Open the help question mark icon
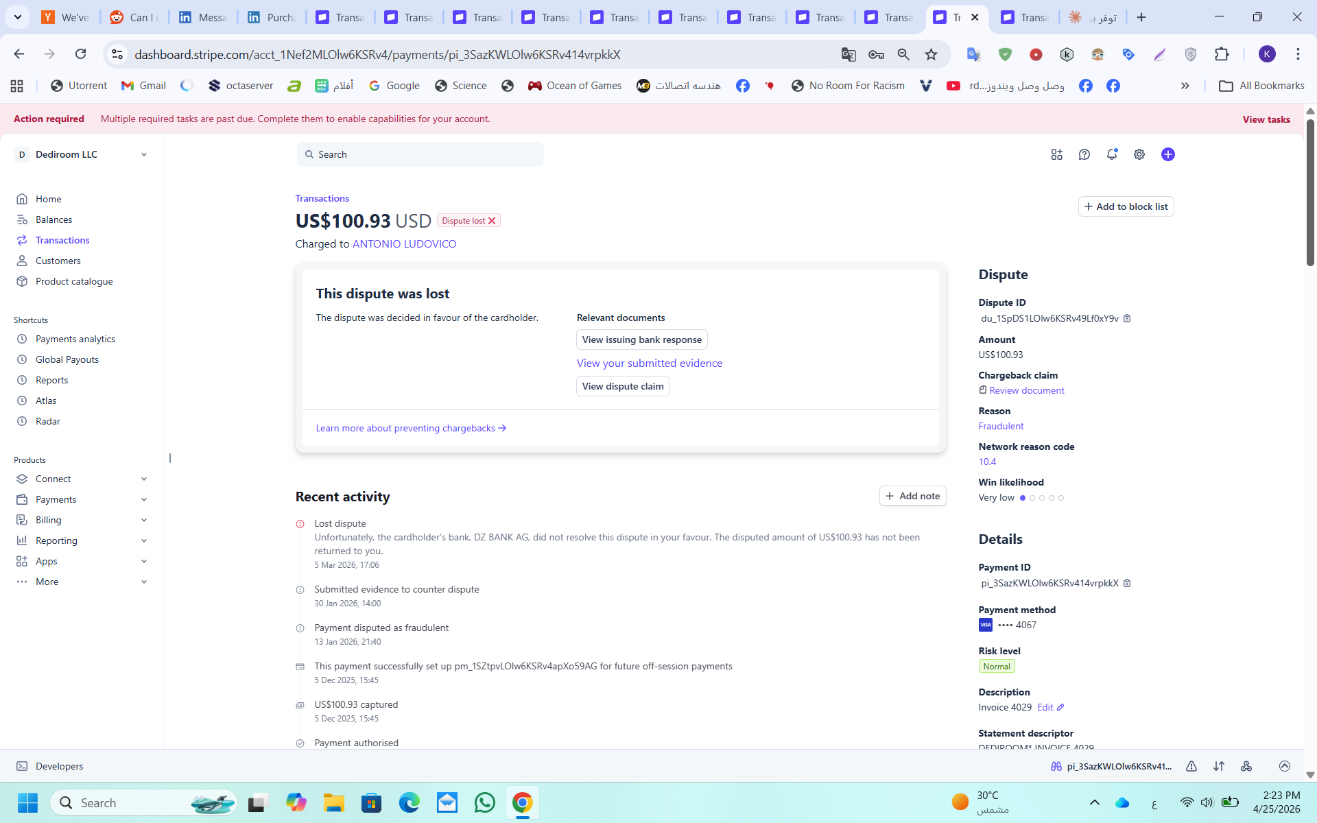 click(1084, 154)
